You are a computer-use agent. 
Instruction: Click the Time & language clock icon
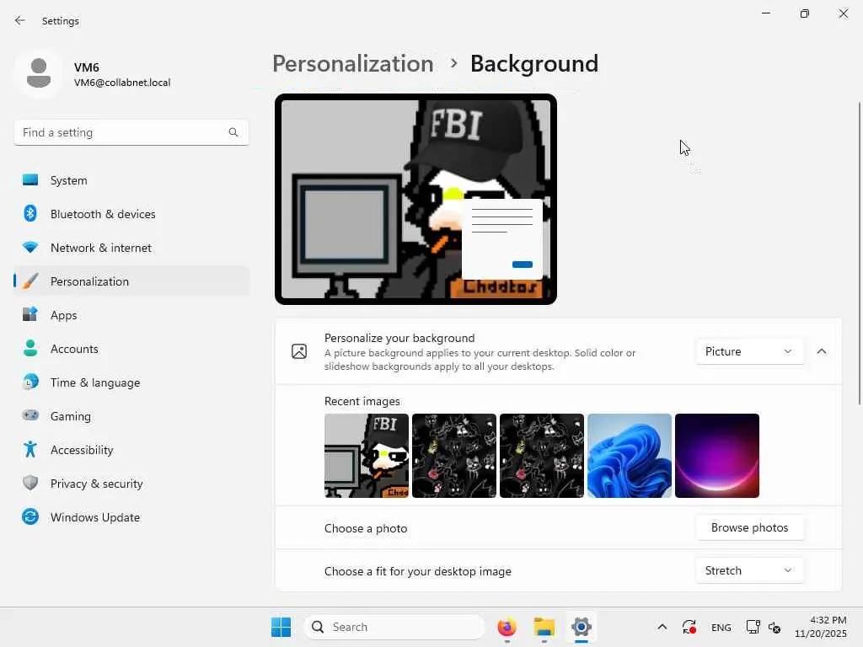30,382
